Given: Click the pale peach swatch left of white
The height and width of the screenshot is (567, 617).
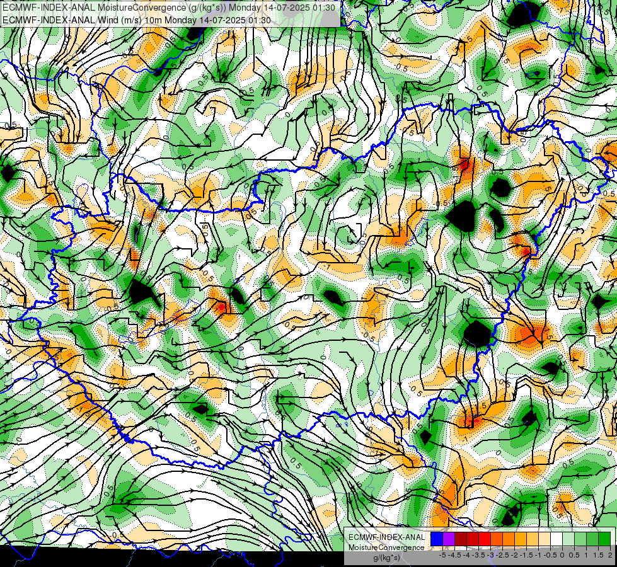Looking at the screenshot, I should click(545, 539).
